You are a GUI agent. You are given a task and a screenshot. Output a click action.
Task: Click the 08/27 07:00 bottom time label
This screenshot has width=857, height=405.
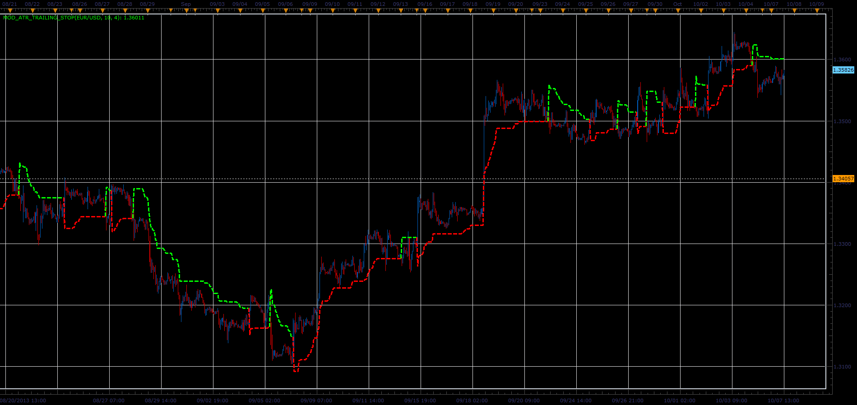click(109, 400)
